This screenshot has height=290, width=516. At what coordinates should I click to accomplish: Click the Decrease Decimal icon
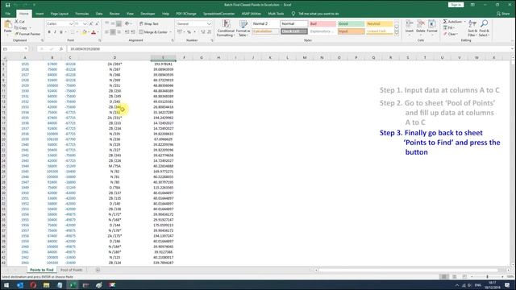tap(209, 32)
